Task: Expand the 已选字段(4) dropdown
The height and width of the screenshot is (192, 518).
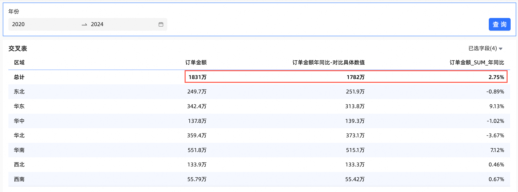Action: click(x=485, y=48)
